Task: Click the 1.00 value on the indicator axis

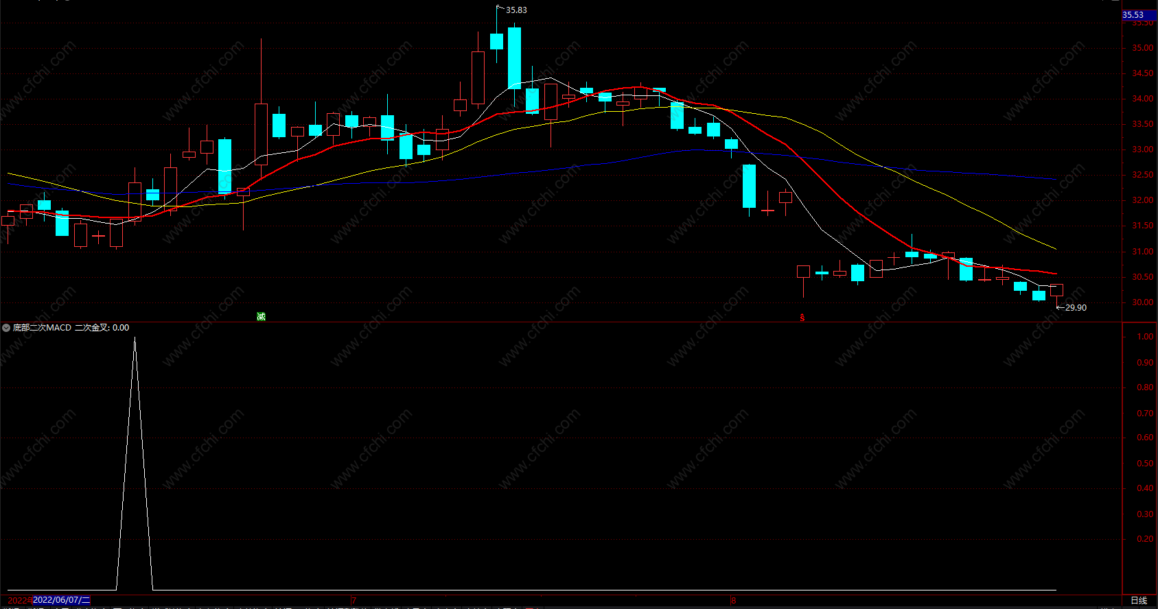Action: coord(1145,337)
